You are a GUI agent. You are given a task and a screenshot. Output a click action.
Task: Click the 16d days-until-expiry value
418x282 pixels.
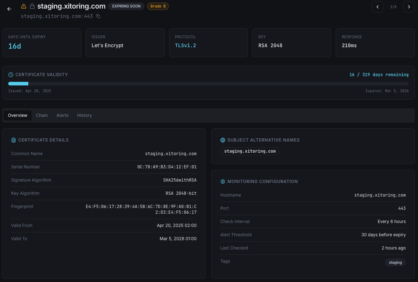click(14, 46)
